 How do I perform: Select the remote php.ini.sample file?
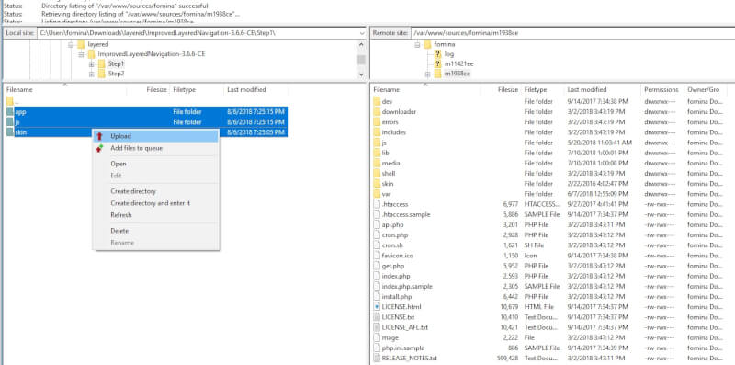(x=403, y=348)
